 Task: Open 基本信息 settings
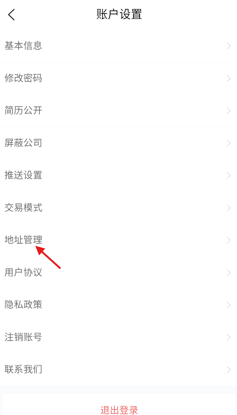(x=118, y=46)
